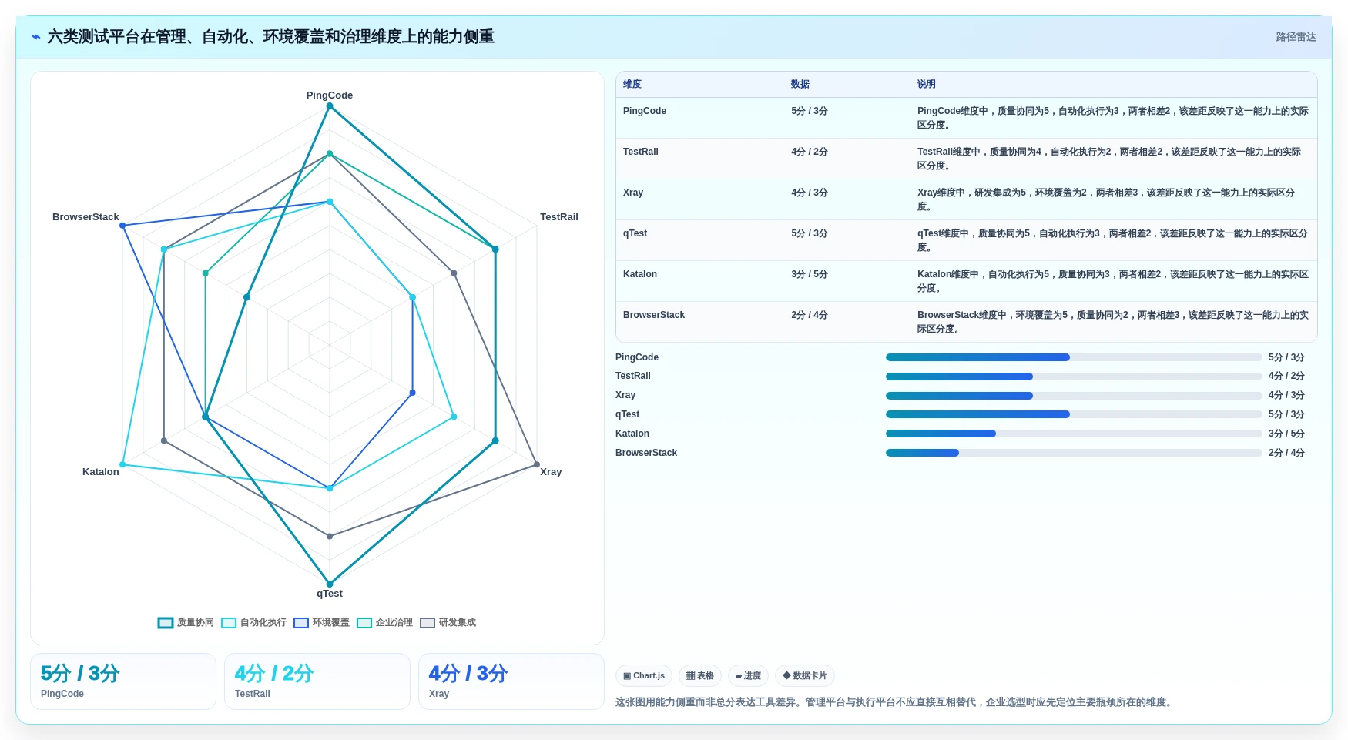Select the Xray table row name

[633, 193]
